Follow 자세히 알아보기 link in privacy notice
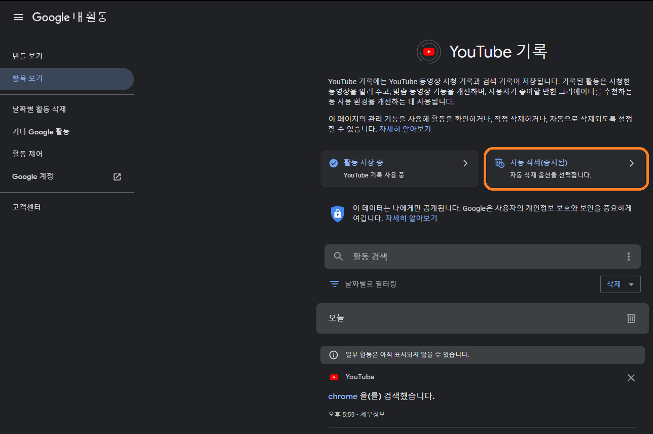 pos(411,219)
